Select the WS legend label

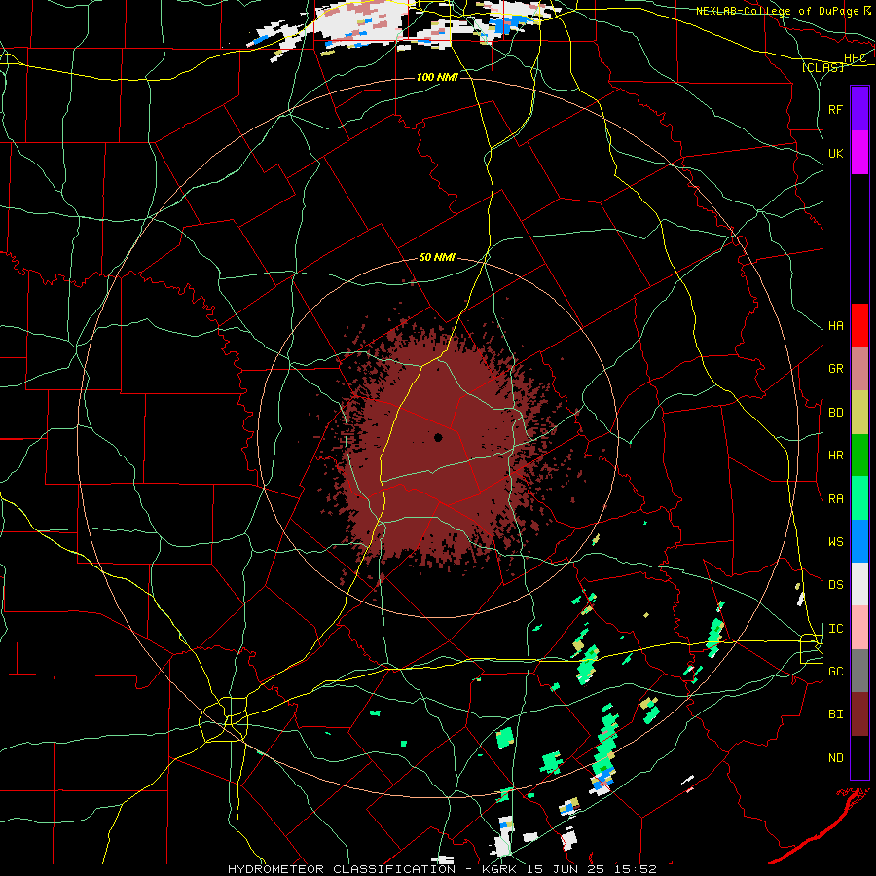836,541
